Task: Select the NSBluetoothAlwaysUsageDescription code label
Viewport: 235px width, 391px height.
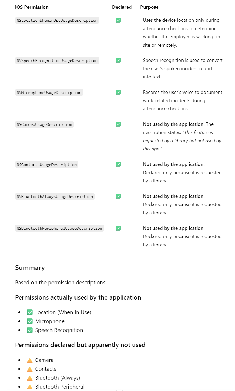Action: 55,197
